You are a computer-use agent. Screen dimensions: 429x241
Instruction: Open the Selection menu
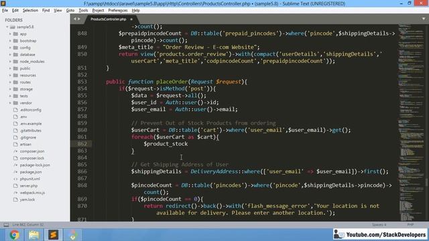(30, 11)
